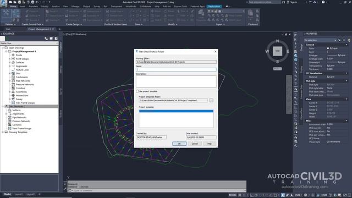Open the Master View dropdown in Toolspace
Image resolution: width=352 pixels, height=198 pixels.
29,43
